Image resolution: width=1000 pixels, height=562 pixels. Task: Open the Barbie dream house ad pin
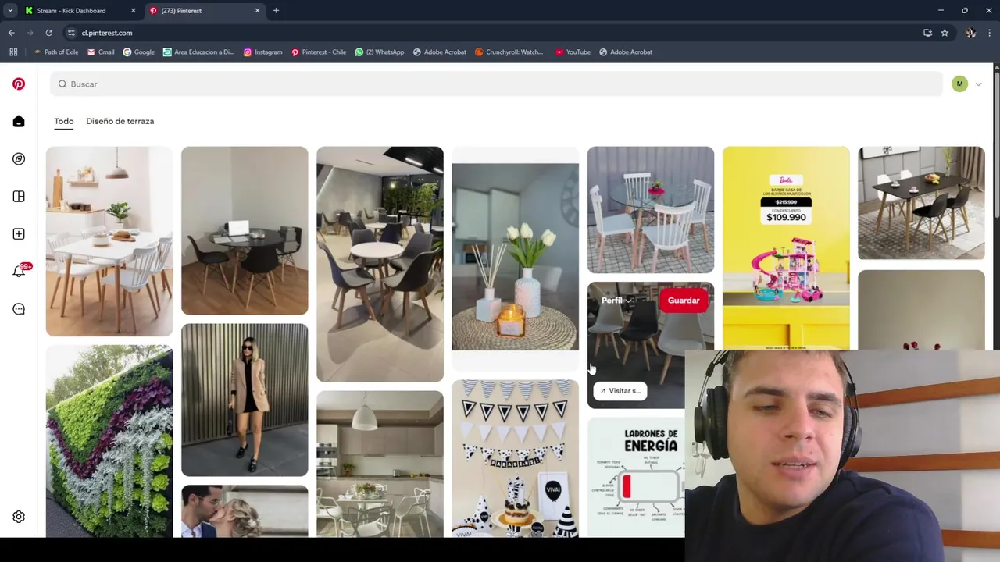click(786, 247)
